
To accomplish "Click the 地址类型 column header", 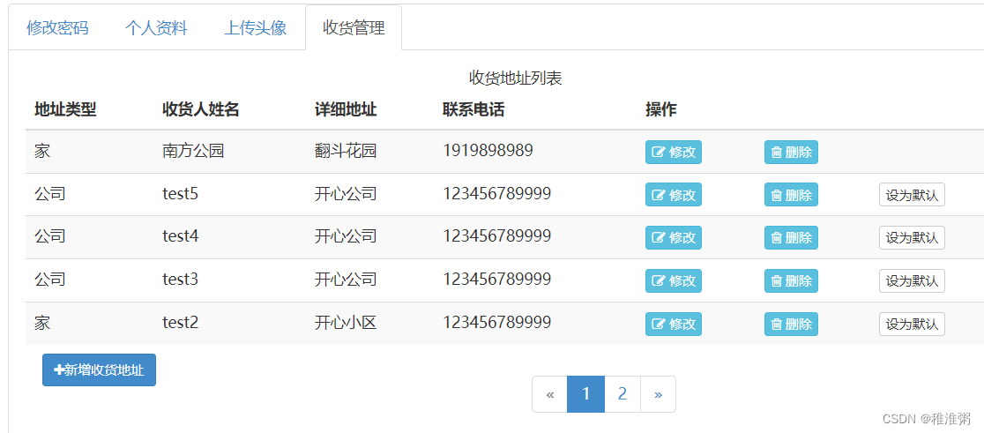I will click(x=65, y=110).
